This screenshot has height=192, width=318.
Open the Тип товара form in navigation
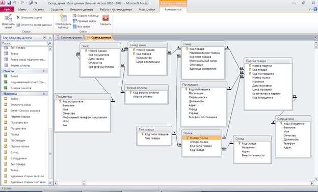click(18, 48)
